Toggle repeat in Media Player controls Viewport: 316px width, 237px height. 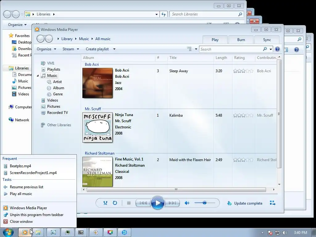(x=115, y=203)
